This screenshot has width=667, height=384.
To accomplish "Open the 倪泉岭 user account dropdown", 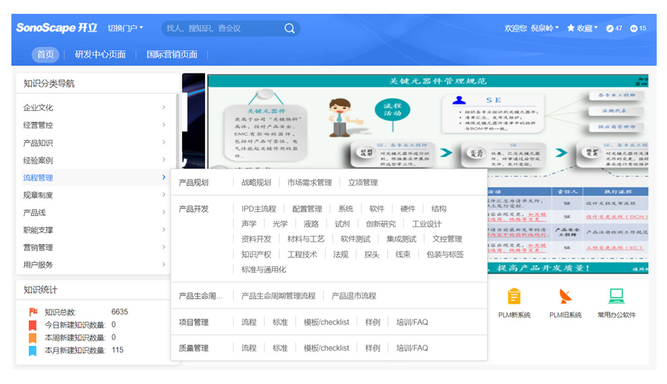I will coord(544,28).
